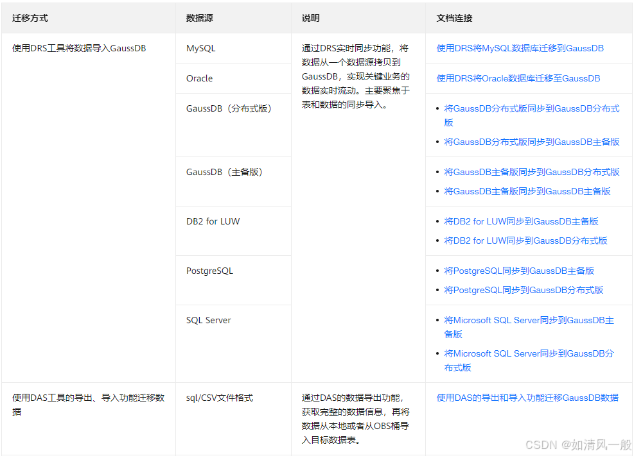634x456 pixels.
Task: Click the 文档连接 column header
Action: tap(529, 18)
